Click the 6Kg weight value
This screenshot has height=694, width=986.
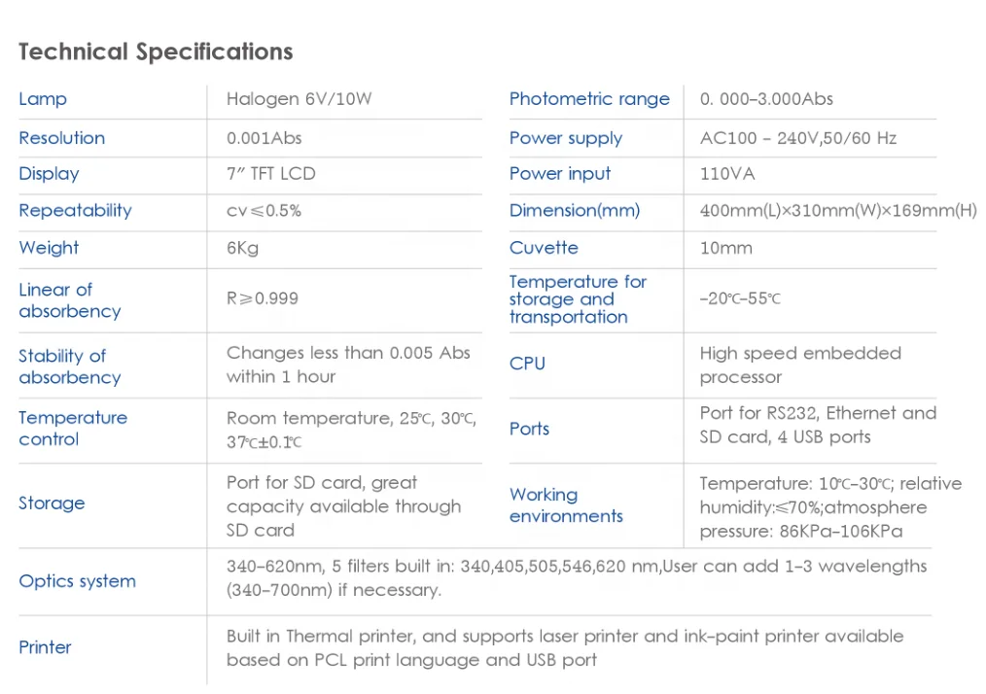tap(243, 248)
